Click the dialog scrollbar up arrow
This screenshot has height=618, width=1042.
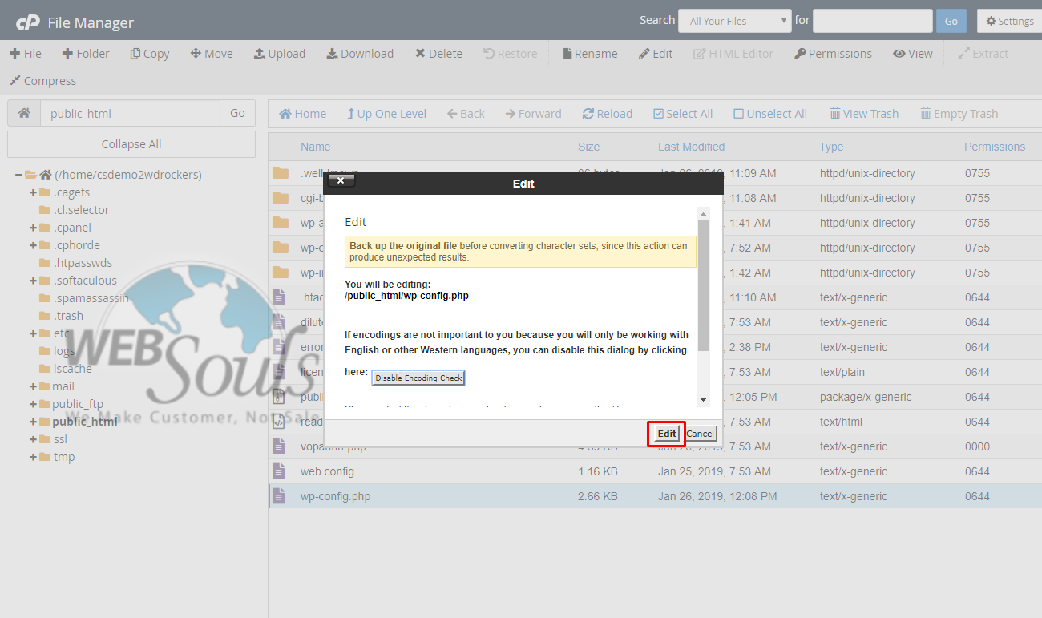(x=703, y=214)
